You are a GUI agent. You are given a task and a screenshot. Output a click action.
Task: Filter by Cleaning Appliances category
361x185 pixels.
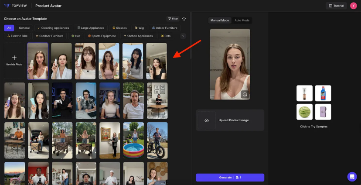click(54, 28)
